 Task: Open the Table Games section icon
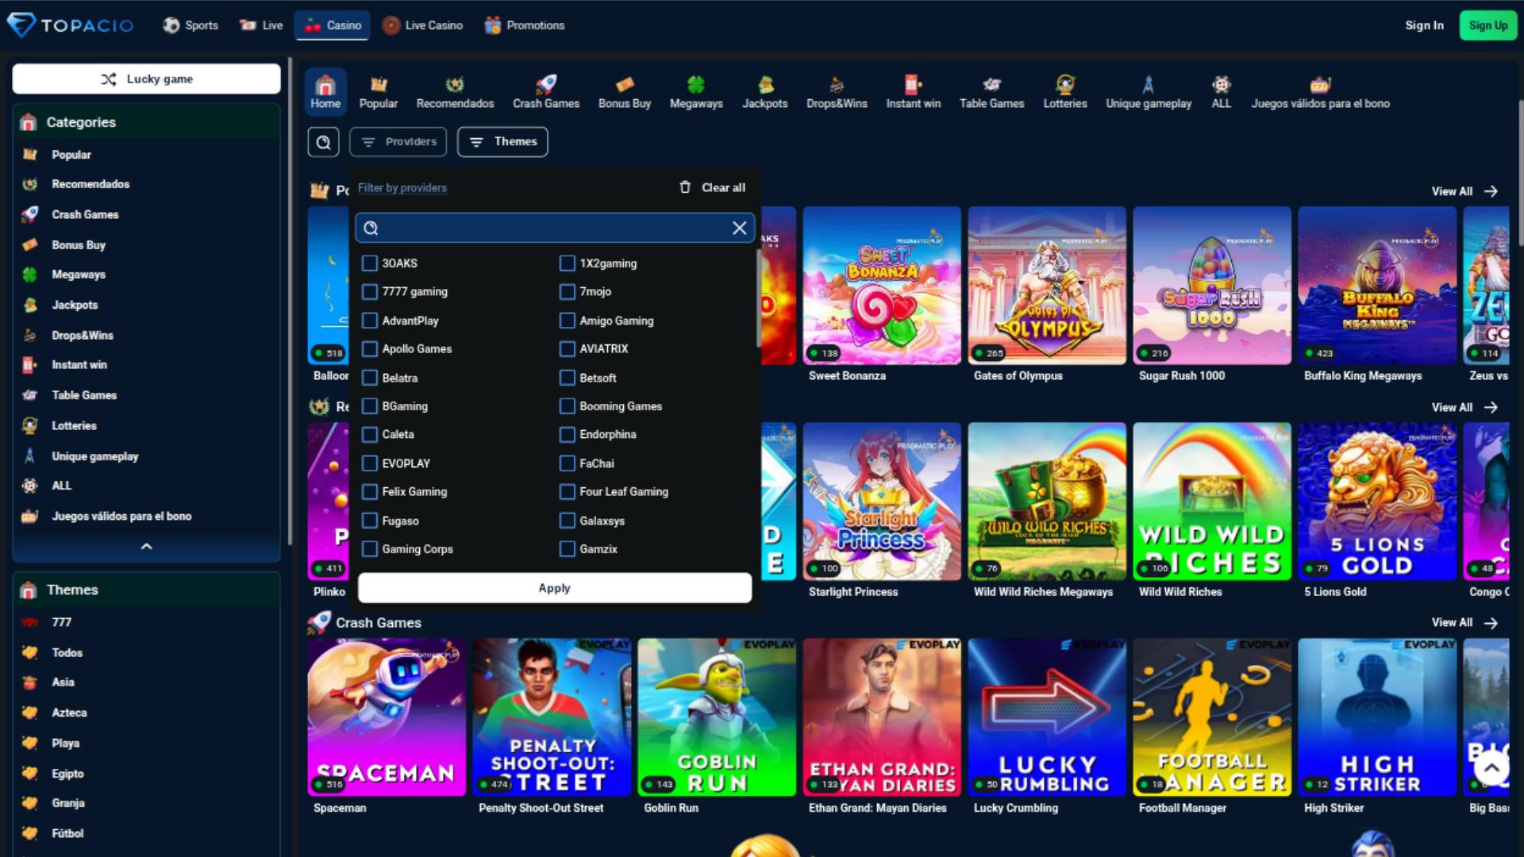click(x=991, y=84)
